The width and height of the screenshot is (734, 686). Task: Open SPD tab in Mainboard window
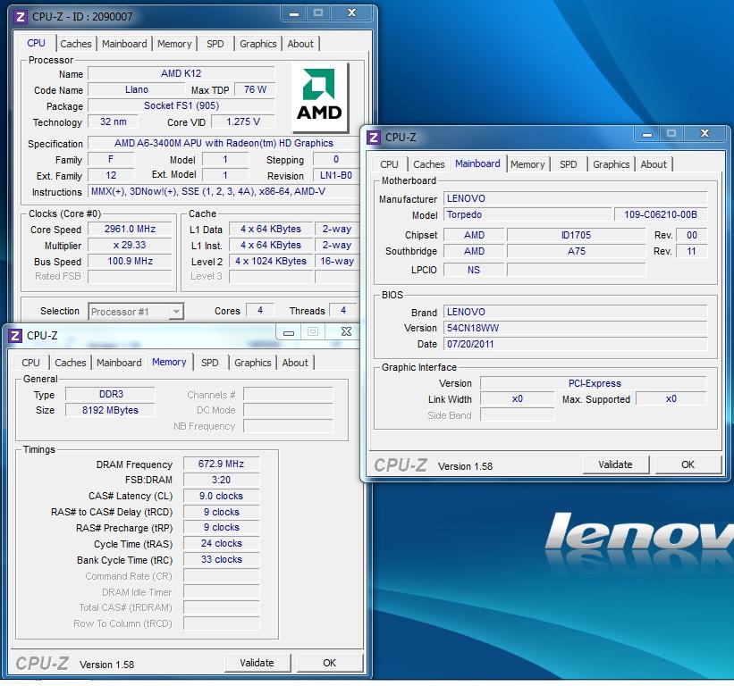point(569,164)
